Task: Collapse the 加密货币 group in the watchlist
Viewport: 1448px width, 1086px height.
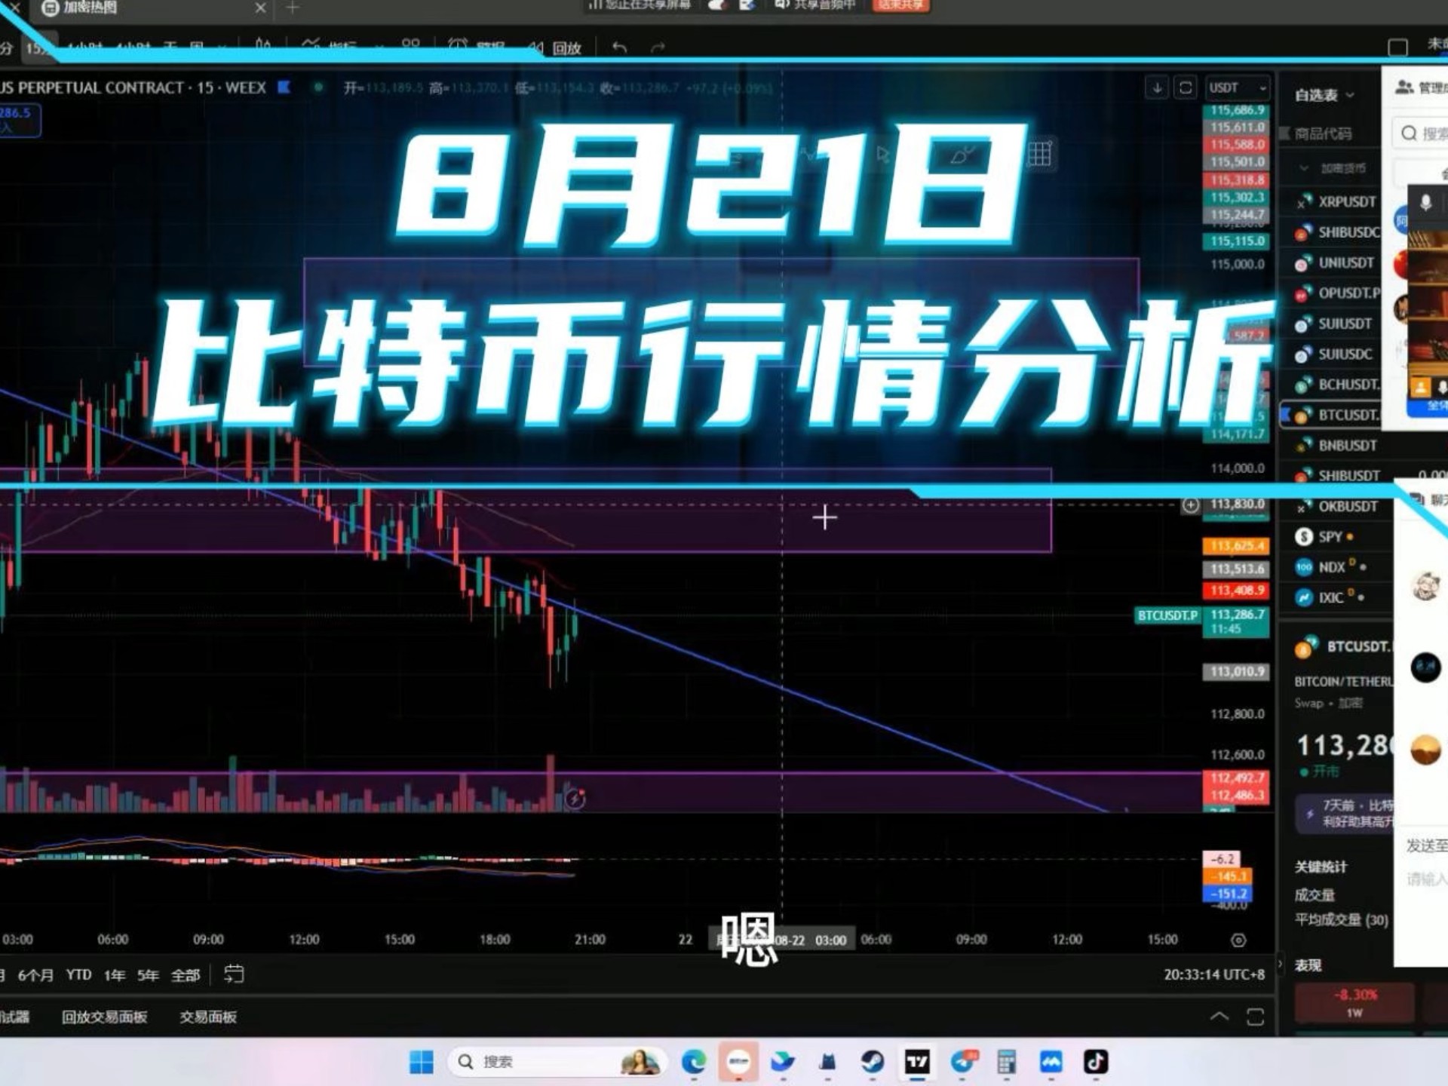Action: coord(1302,167)
